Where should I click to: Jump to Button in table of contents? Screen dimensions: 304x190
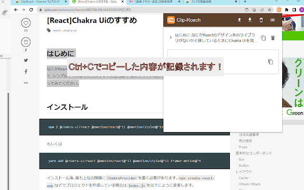click(244, 166)
